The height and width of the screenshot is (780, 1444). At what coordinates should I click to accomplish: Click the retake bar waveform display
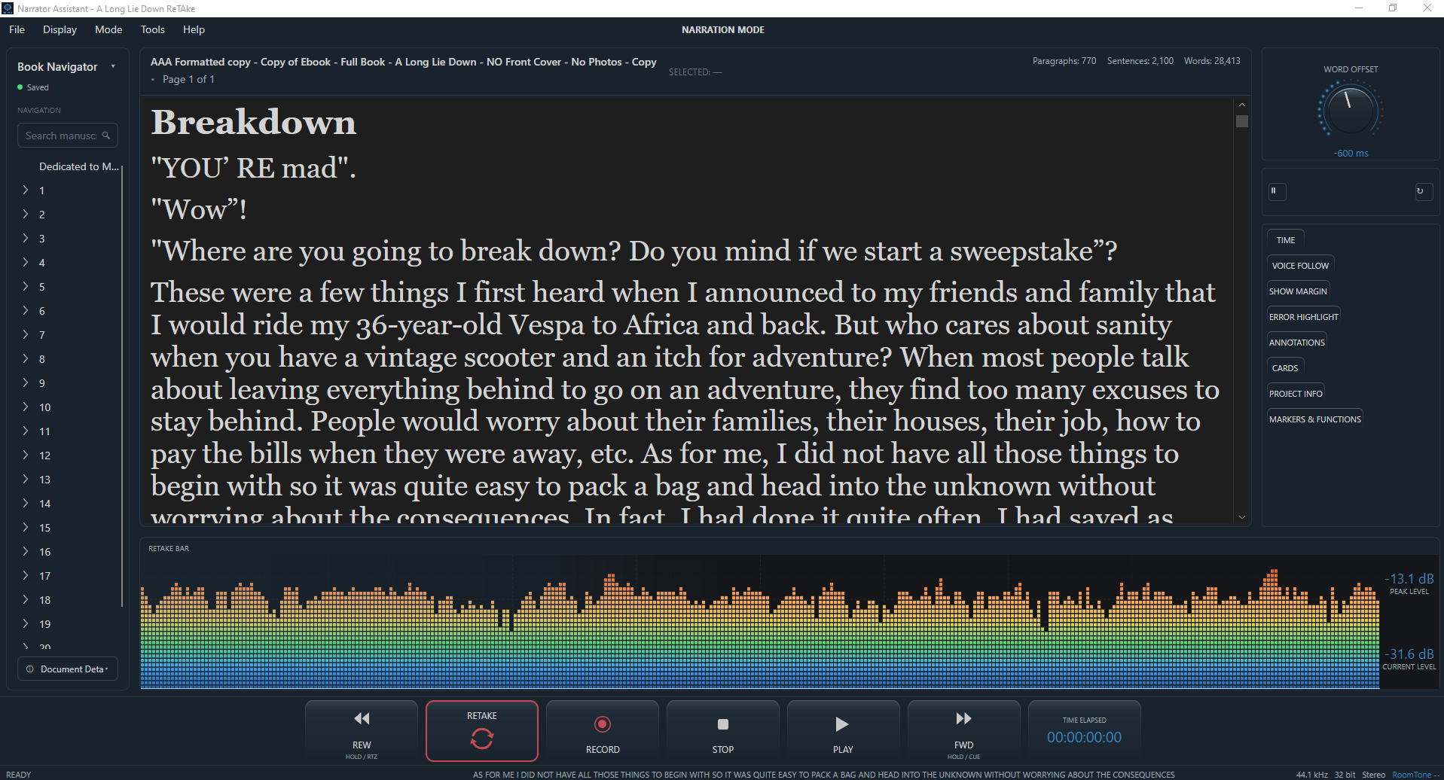pyautogui.click(x=759, y=623)
